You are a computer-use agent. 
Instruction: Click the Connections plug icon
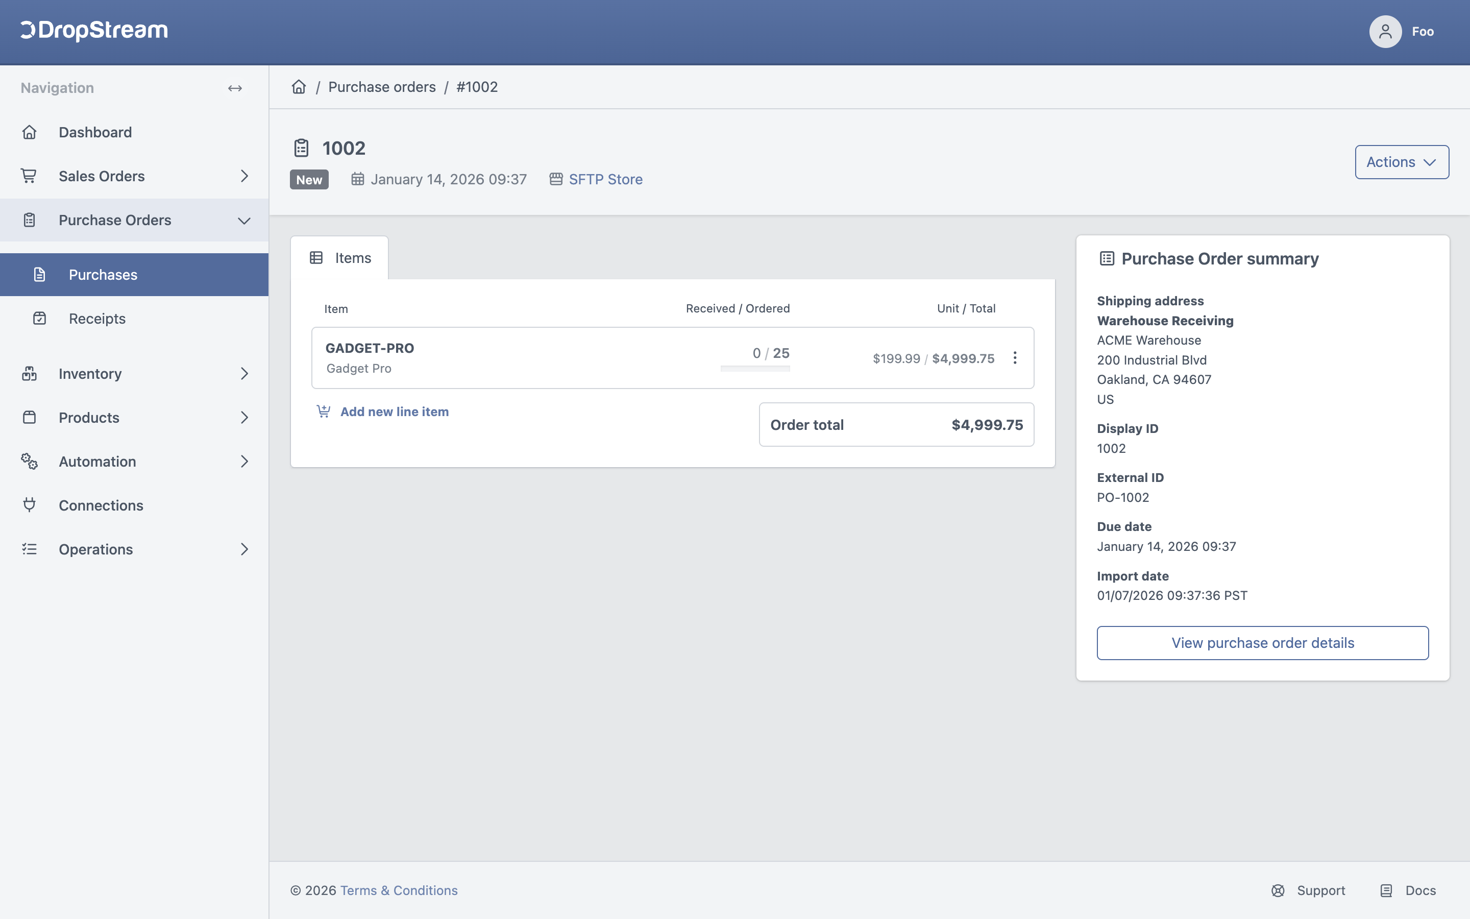coord(29,505)
